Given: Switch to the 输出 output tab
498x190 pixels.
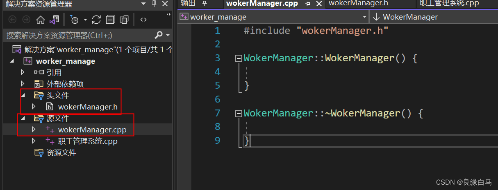Looking at the screenshot, I should (188, 4).
